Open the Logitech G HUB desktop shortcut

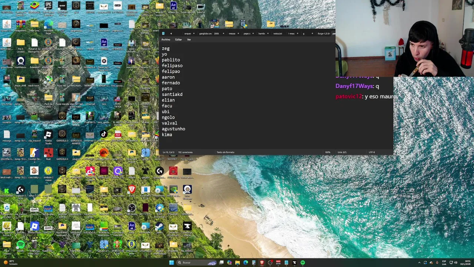click(x=20, y=191)
